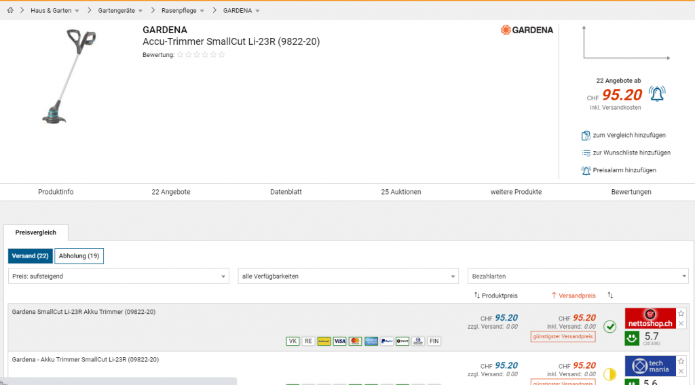Viewport: 695px width, 385px height.
Task: Click wishlist icon next to 'zur Wunschliste hinzufügen'
Action: pyautogui.click(x=586, y=153)
